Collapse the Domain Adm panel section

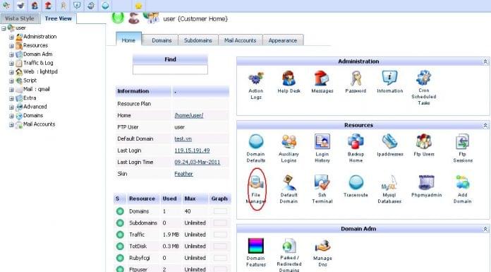coord(485,230)
